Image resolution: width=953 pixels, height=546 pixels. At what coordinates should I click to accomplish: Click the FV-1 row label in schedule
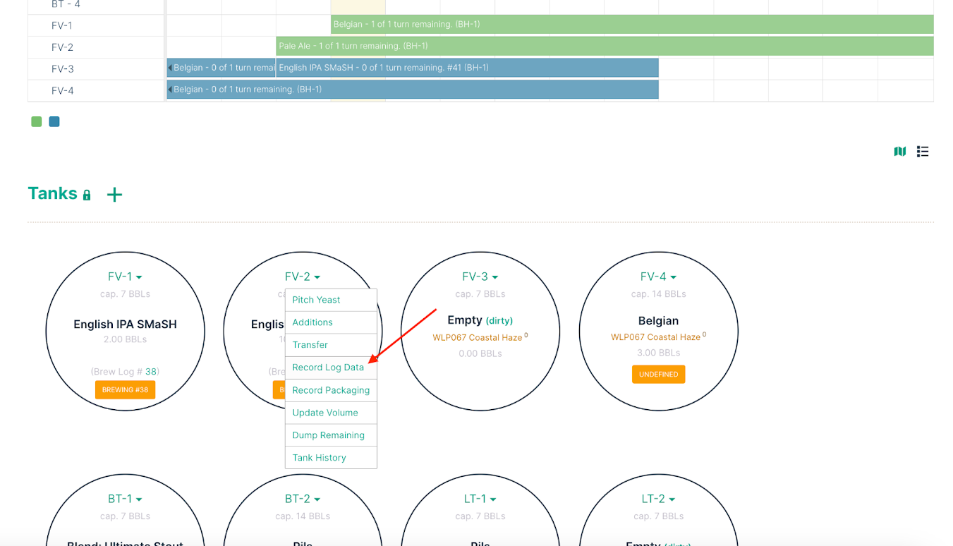point(62,25)
